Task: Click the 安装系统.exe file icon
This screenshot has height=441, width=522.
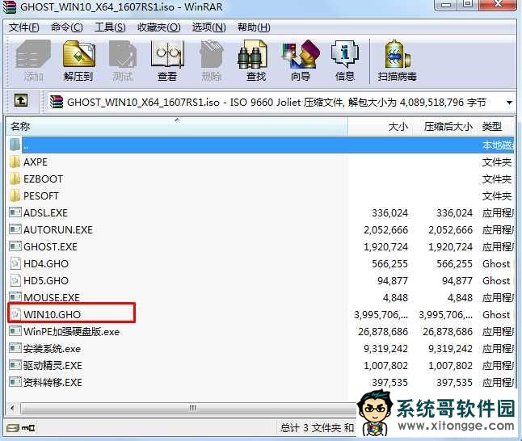Action: pos(15,348)
